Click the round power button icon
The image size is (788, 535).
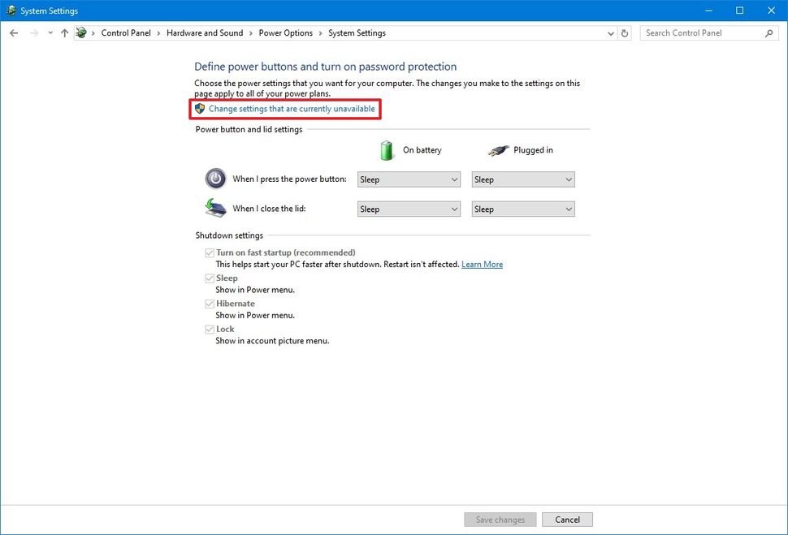tap(214, 178)
